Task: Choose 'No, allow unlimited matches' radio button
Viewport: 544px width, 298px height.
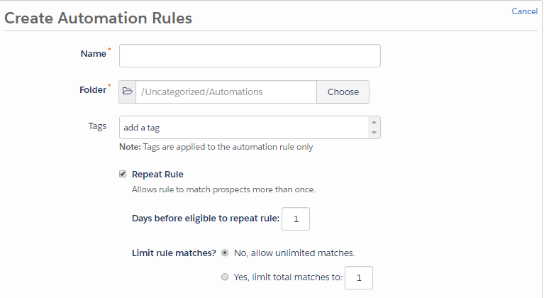Action: click(225, 253)
